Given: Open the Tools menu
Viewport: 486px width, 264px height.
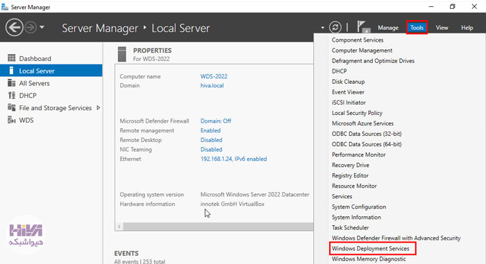Looking at the screenshot, I should pos(417,28).
